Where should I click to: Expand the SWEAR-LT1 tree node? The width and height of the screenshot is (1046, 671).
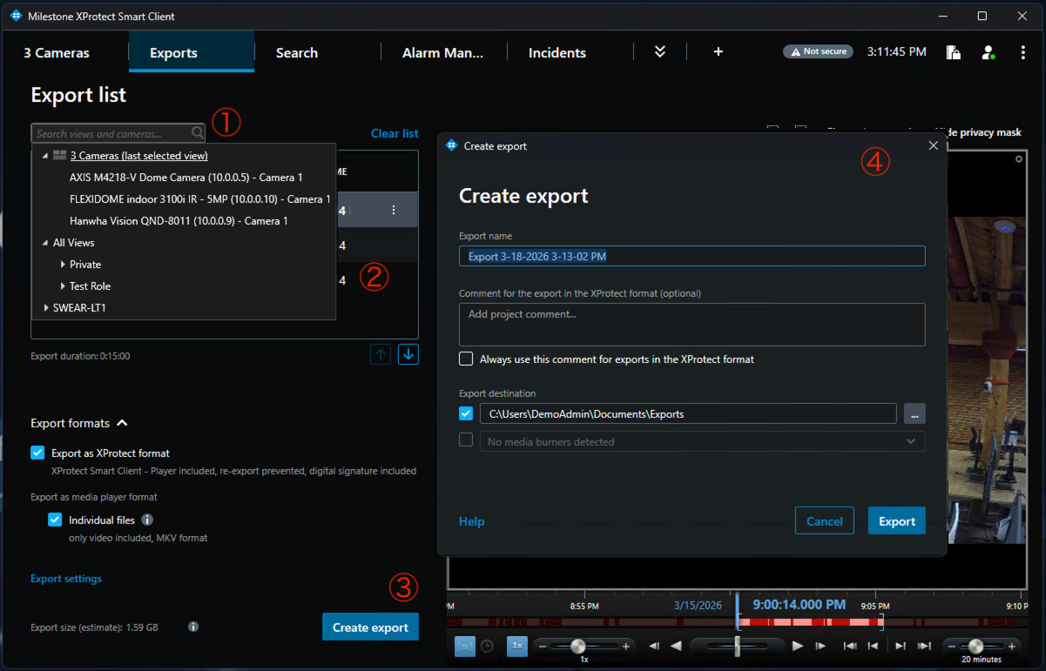(x=46, y=307)
